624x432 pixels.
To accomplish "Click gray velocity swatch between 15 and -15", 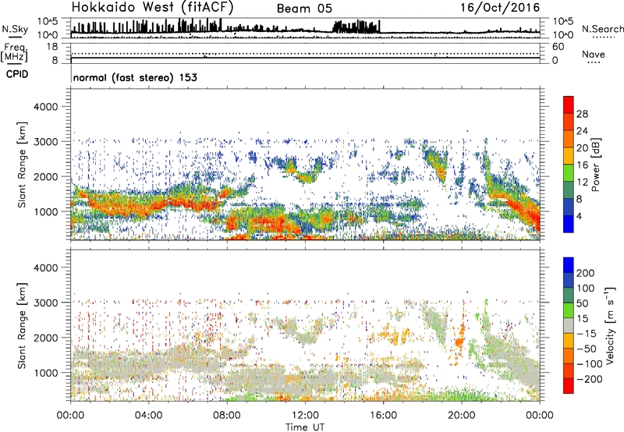I will tap(569, 325).
